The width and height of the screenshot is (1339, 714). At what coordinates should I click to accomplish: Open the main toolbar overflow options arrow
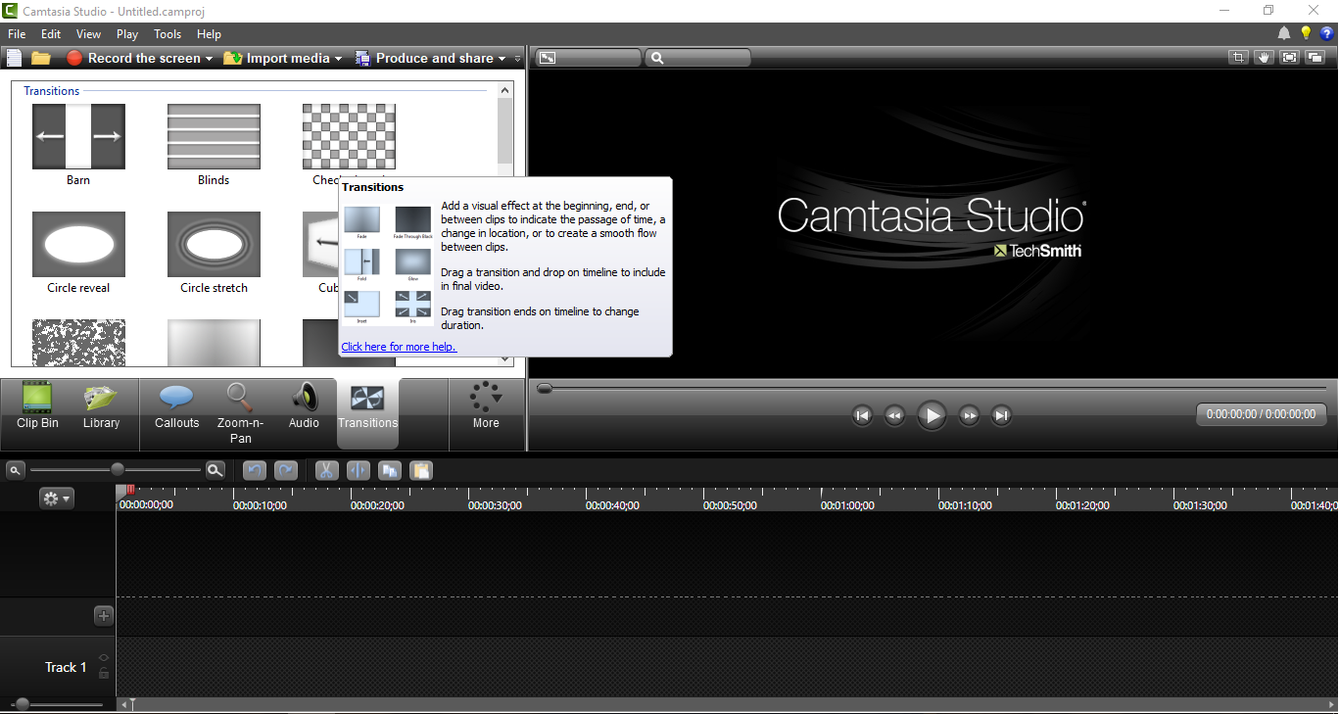tap(517, 59)
